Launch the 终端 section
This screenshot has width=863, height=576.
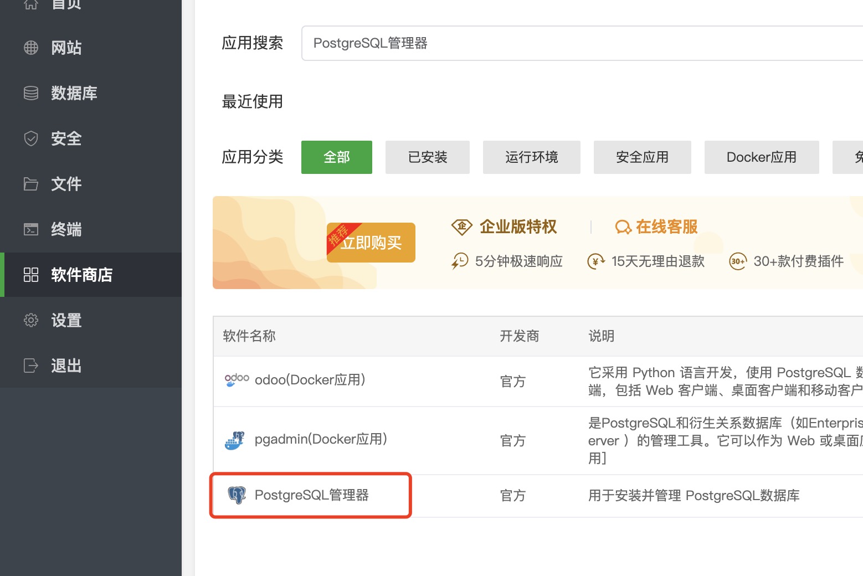[x=91, y=229]
